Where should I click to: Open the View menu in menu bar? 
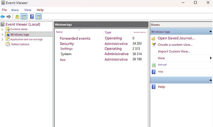point(28,10)
